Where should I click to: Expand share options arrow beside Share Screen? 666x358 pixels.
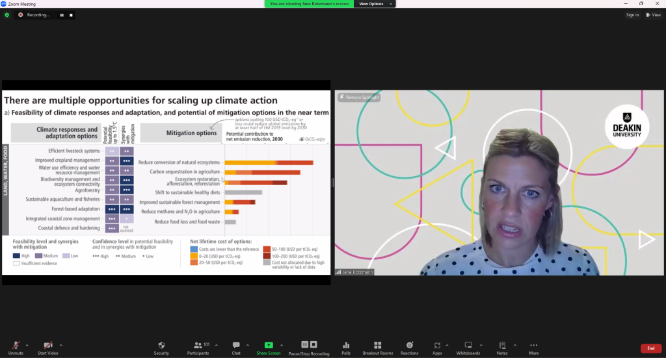[x=282, y=345]
